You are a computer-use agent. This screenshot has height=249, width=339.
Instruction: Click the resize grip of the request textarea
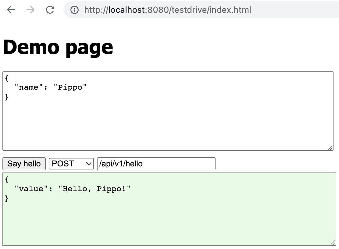coord(330,148)
